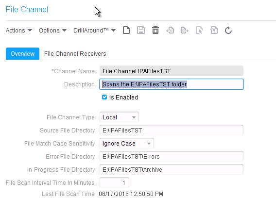Click the Save floppy disk icon
Image resolution: width=276 pixels, height=213 pixels.
coord(141,30)
